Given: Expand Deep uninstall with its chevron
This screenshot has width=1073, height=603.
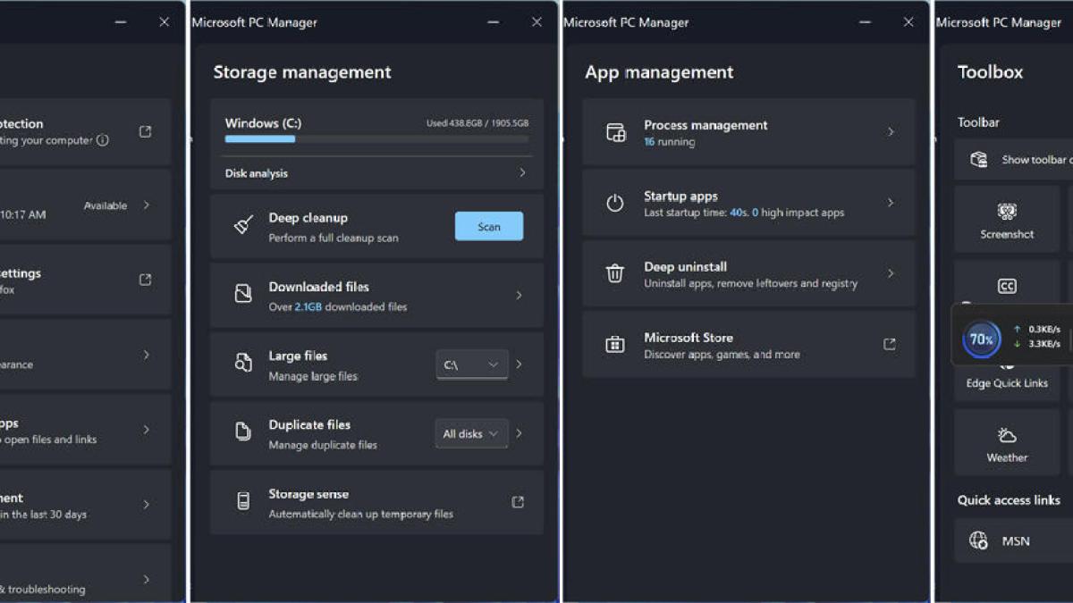Looking at the screenshot, I should [x=891, y=273].
